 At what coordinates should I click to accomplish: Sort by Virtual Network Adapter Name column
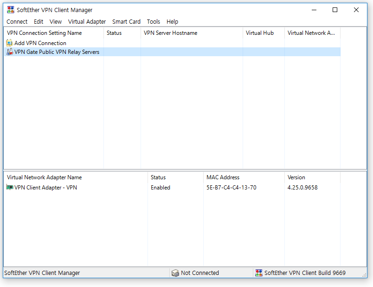[76, 177]
